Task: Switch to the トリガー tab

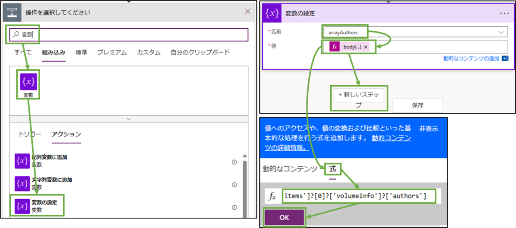Action: pos(30,134)
